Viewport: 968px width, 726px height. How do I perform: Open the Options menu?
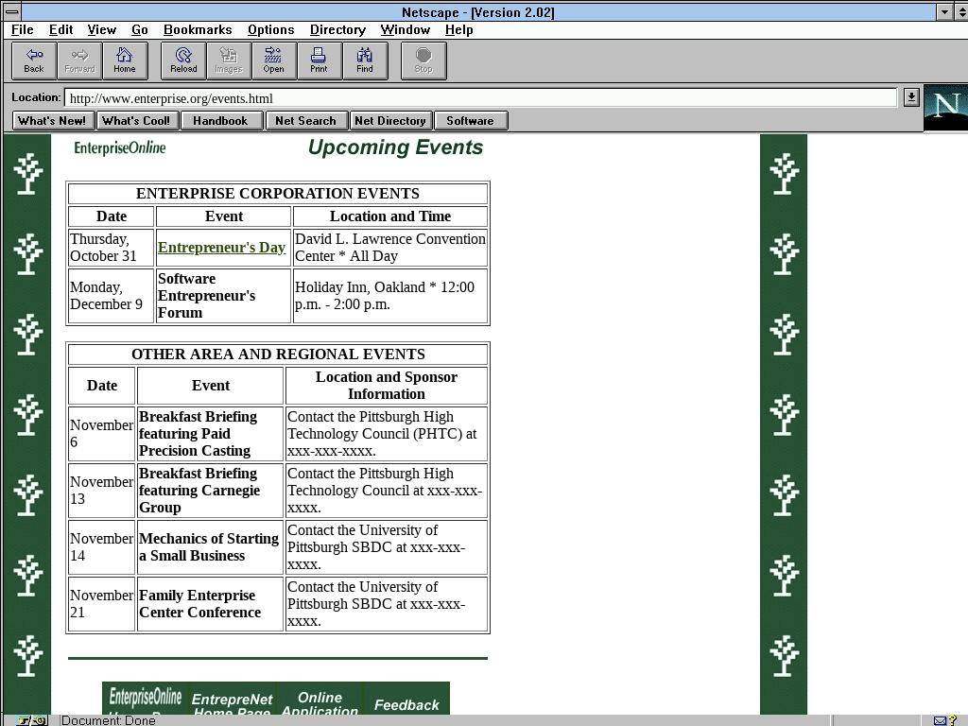(270, 29)
